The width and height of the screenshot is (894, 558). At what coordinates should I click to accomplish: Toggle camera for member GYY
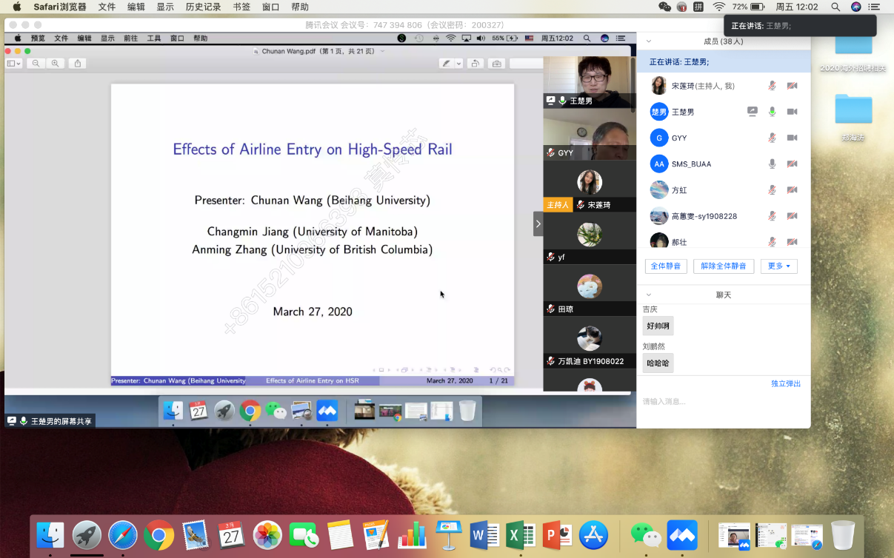(x=792, y=138)
